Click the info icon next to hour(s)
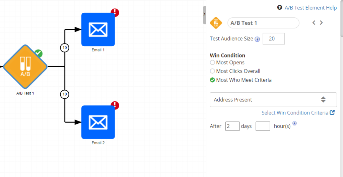The width and height of the screenshot is (343, 177). (294, 123)
